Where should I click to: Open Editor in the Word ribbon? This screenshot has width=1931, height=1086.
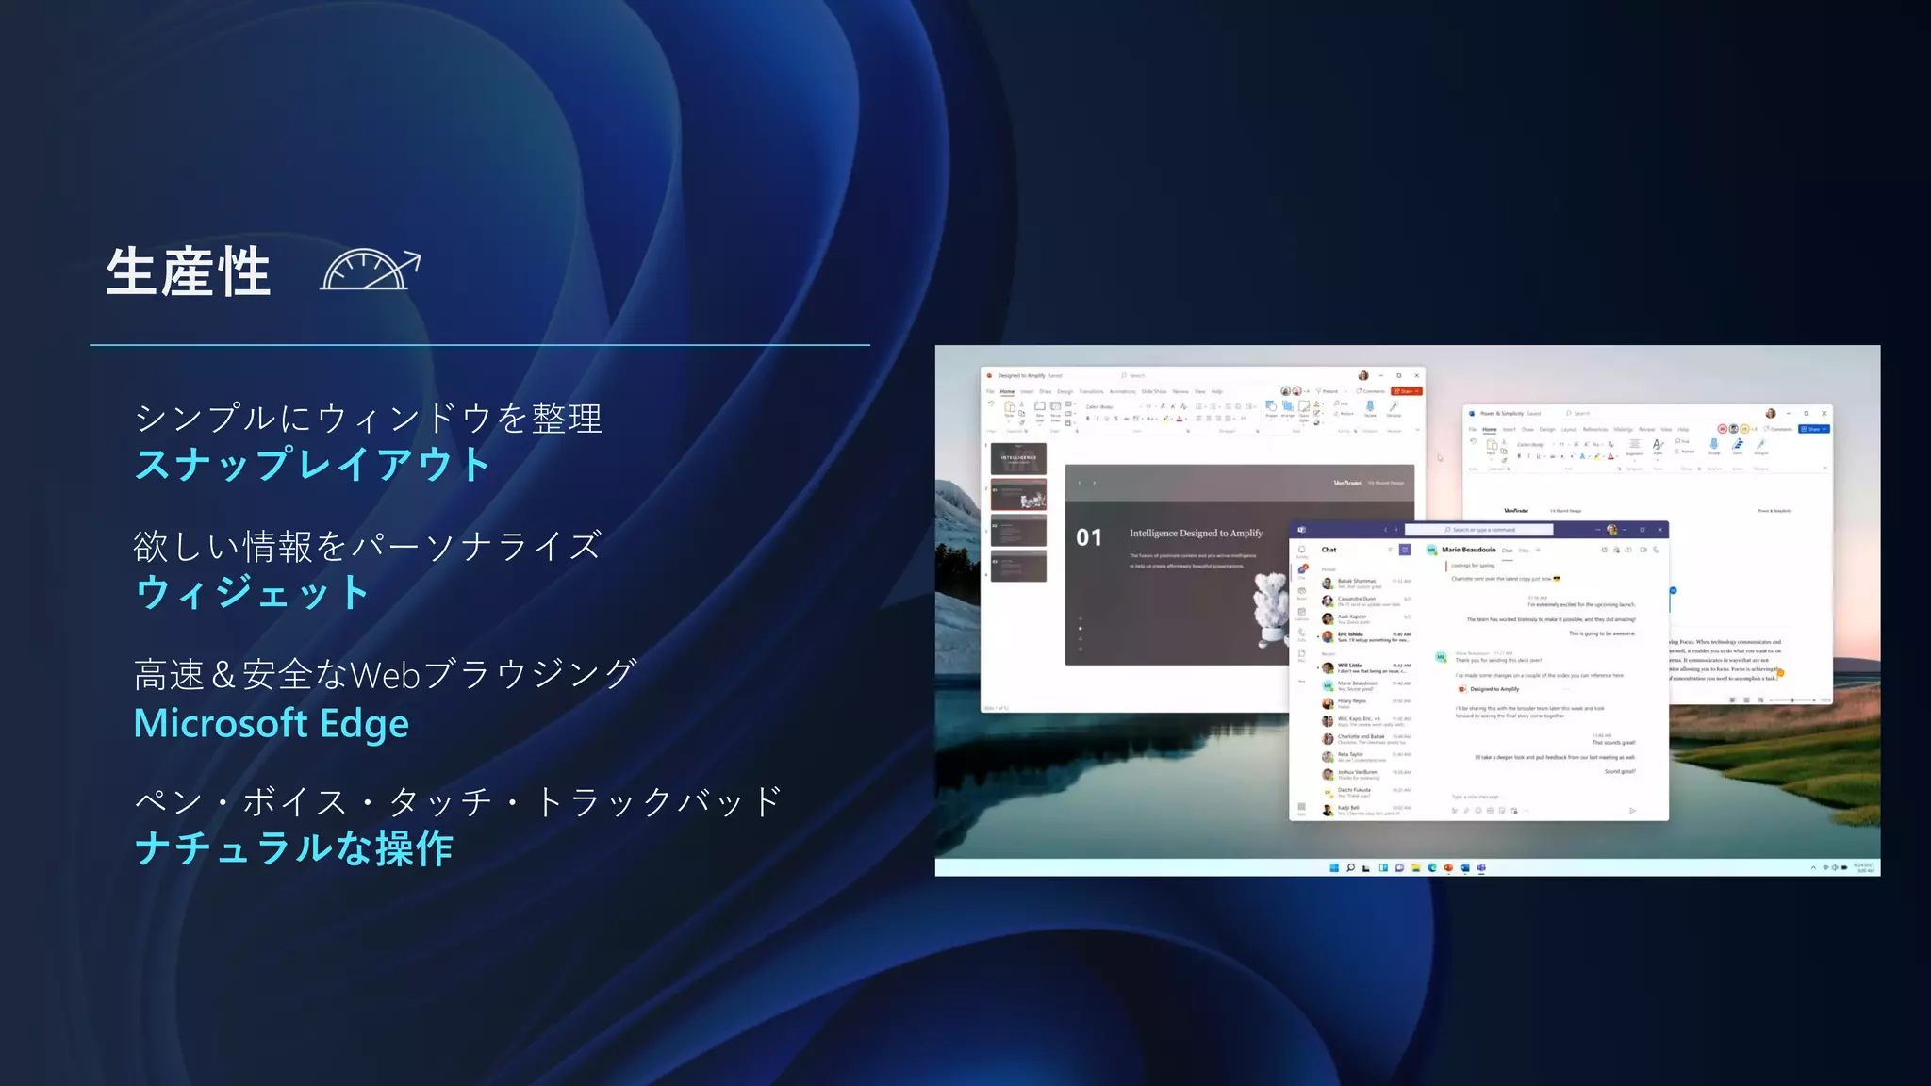pos(1737,449)
